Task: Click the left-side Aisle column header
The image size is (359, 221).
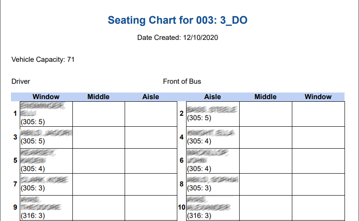Action: click(x=151, y=97)
